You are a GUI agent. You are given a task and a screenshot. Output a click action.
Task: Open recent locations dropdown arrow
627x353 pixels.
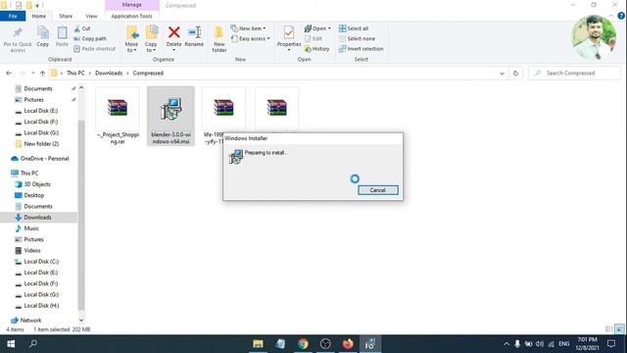pos(32,74)
